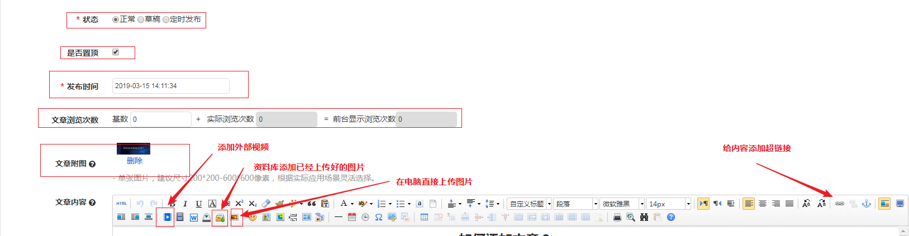Click the 发布时间 date field

[x=171, y=86]
